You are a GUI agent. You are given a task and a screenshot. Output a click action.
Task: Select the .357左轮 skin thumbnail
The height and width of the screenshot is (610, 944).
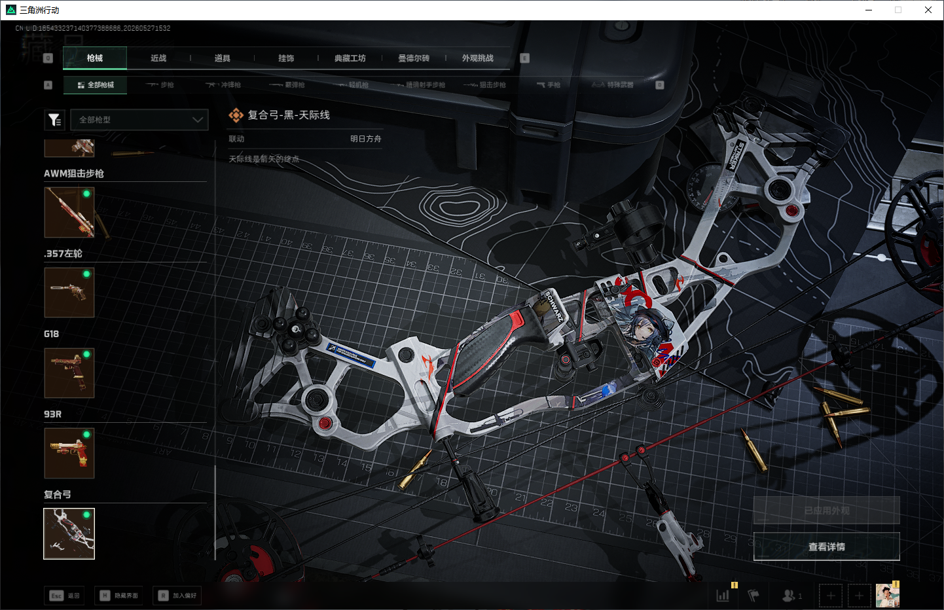click(x=69, y=293)
